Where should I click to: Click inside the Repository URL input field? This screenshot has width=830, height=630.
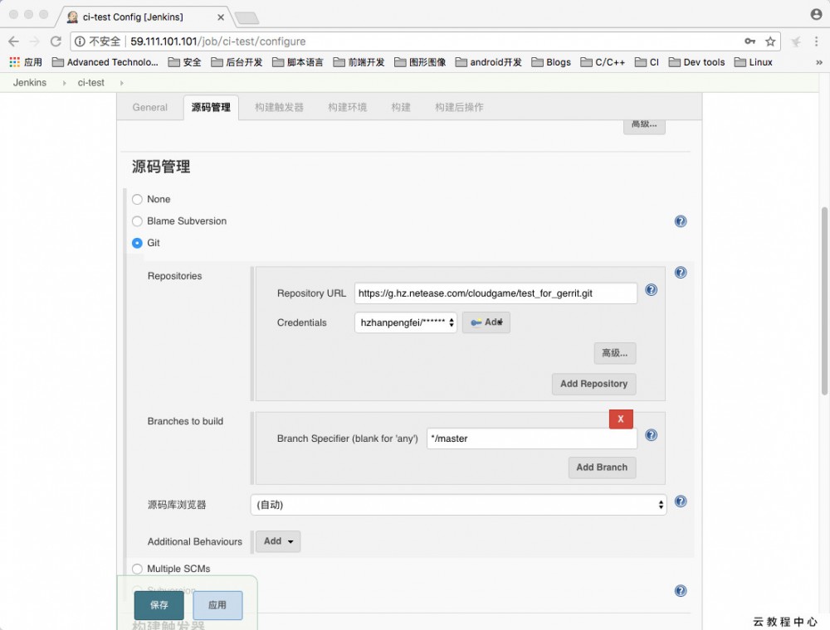[496, 293]
